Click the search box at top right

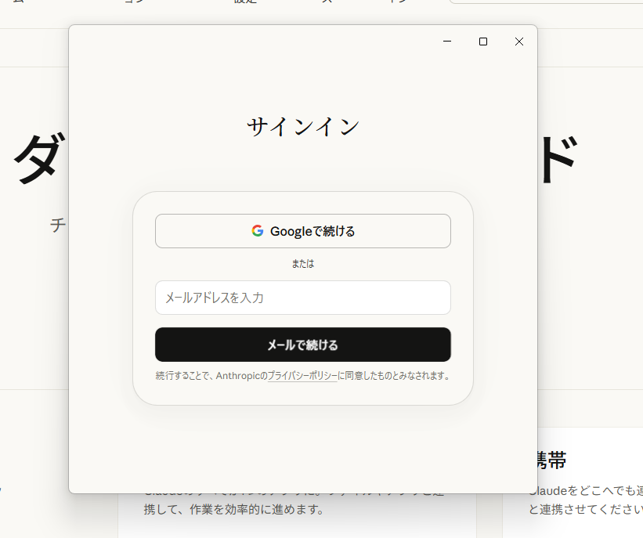pos(548,2)
